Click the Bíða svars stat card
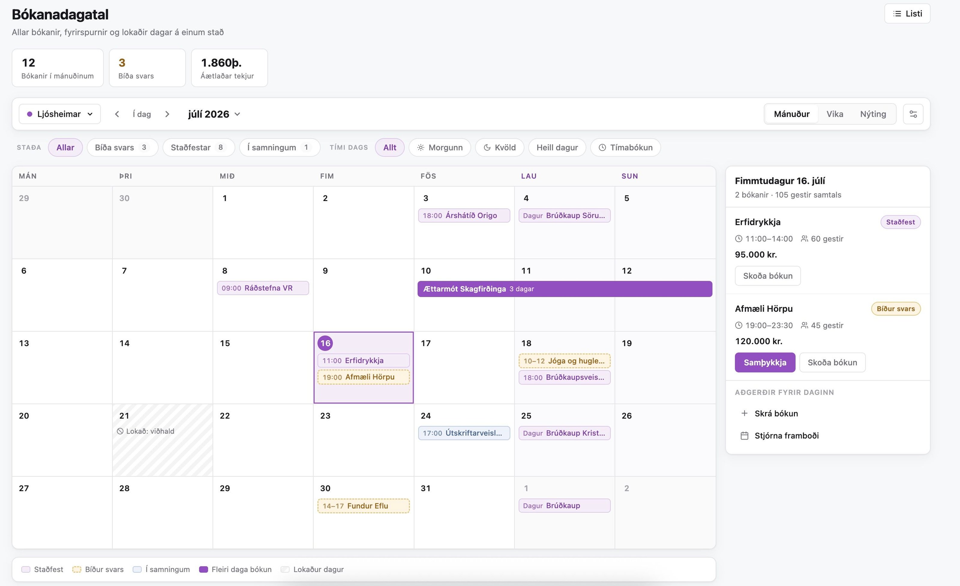This screenshot has width=960, height=586. coord(147,68)
